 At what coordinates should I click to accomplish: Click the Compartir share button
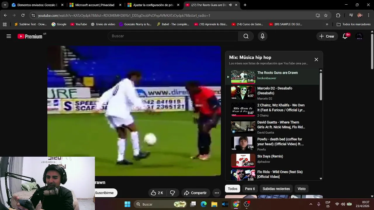coord(195,193)
